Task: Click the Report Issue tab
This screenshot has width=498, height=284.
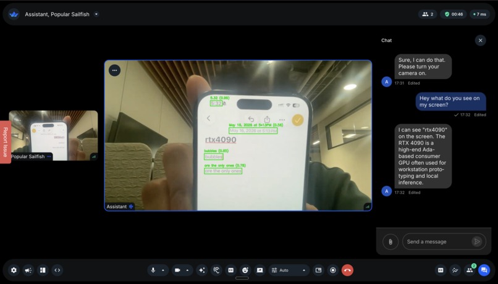Action: pyautogui.click(x=6, y=142)
